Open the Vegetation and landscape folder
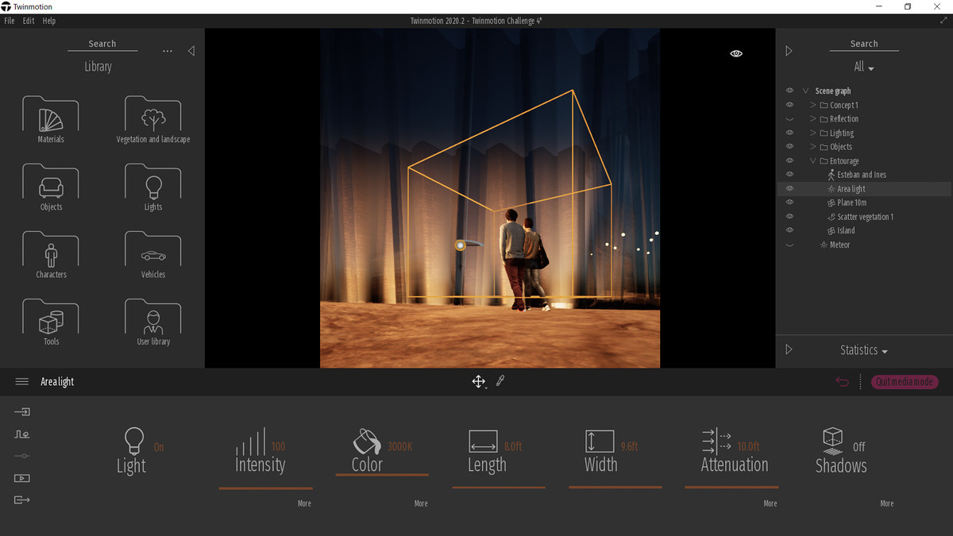The height and width of the screenshot is (536, 953). tap(153, 120)
